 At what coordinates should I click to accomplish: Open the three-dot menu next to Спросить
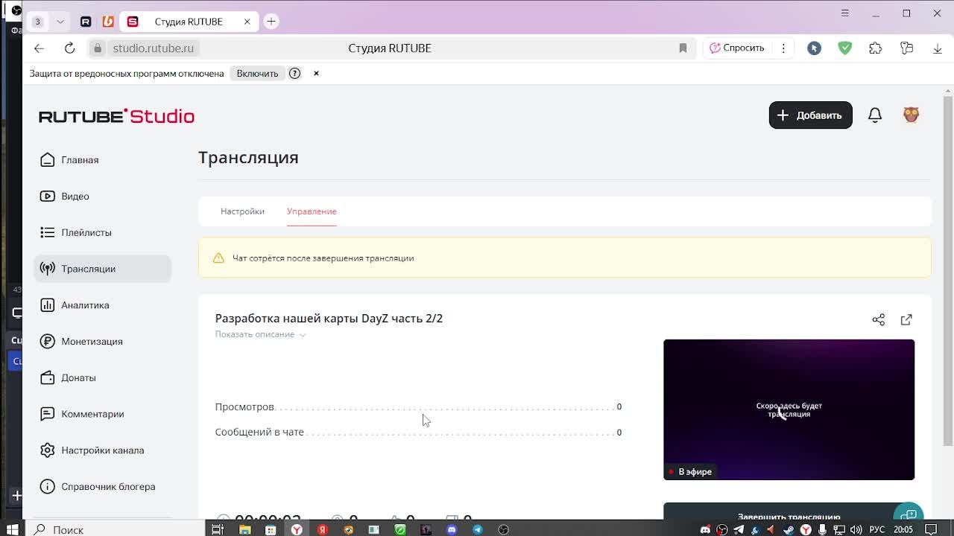[x=783, y=48]
